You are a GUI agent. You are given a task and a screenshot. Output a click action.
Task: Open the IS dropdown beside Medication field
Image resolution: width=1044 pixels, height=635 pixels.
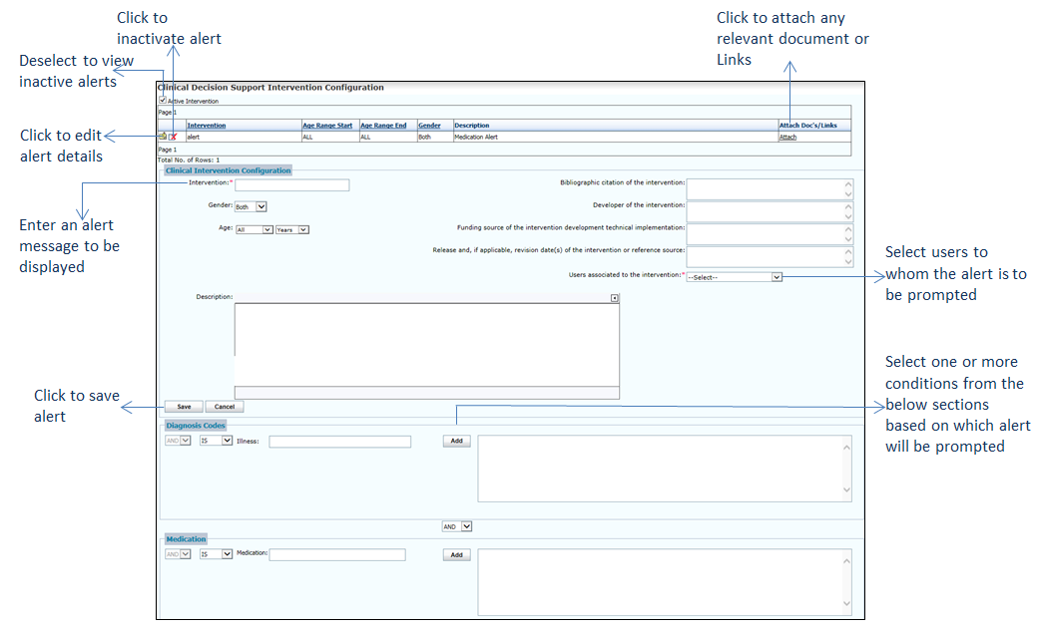point(216,554)
